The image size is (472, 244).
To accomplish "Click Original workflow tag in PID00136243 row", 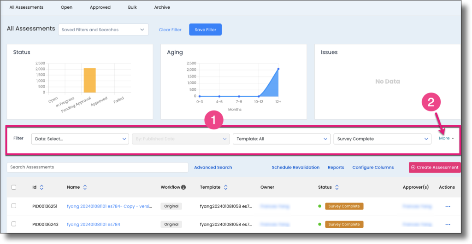I will click(171, 224).
